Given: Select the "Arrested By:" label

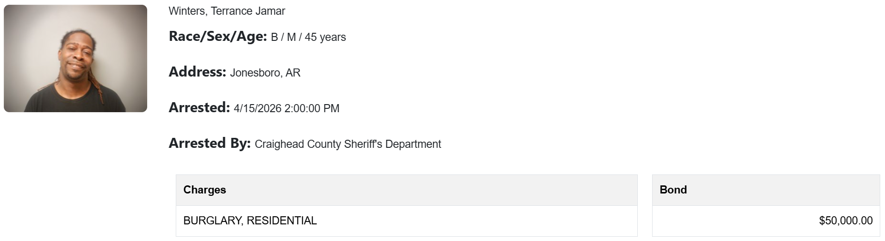Looking at the screenshot, I should 210,144.
